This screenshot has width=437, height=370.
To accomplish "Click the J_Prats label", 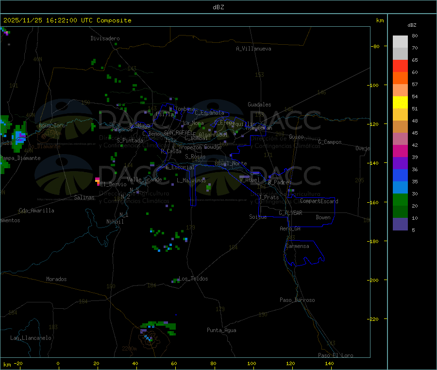I will pyautogui.click(x=269, y=197).
